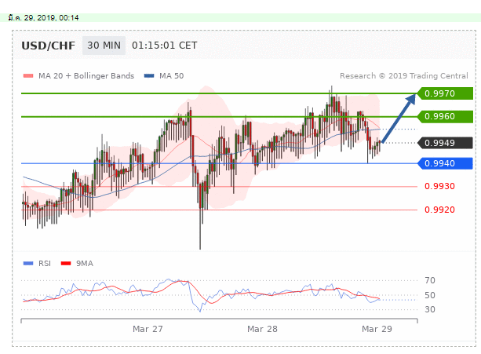Select the 0.9970 resistance price tag

(445, 93)
